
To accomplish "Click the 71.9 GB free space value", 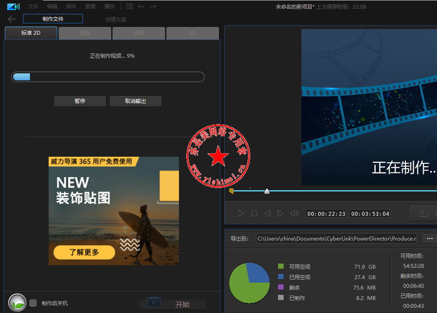I will tap(365, 267).
